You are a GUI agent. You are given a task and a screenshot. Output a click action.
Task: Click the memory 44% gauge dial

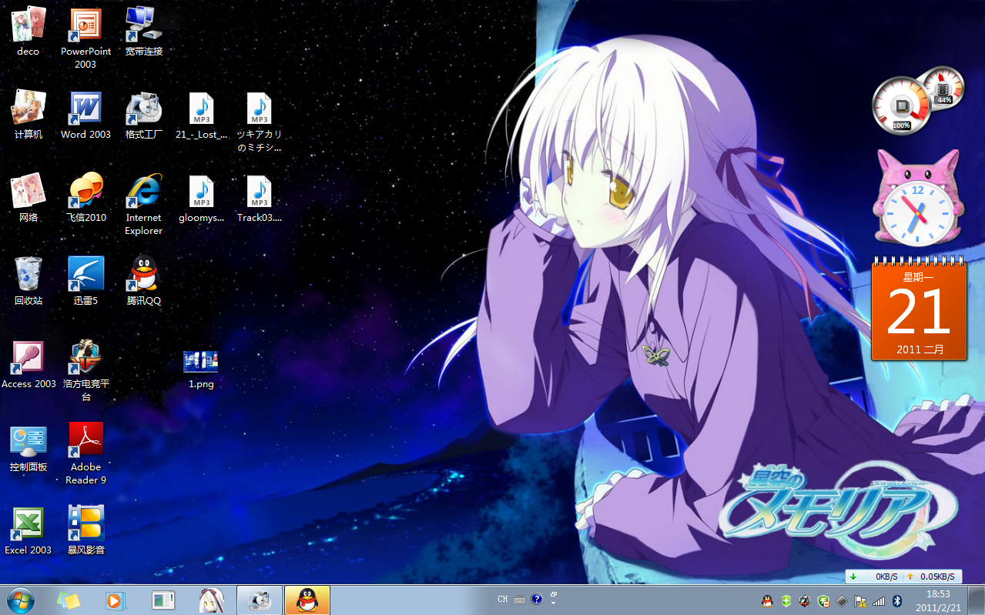pos(943,87)
